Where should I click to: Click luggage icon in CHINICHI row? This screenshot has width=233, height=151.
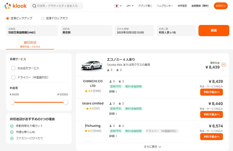120,81
